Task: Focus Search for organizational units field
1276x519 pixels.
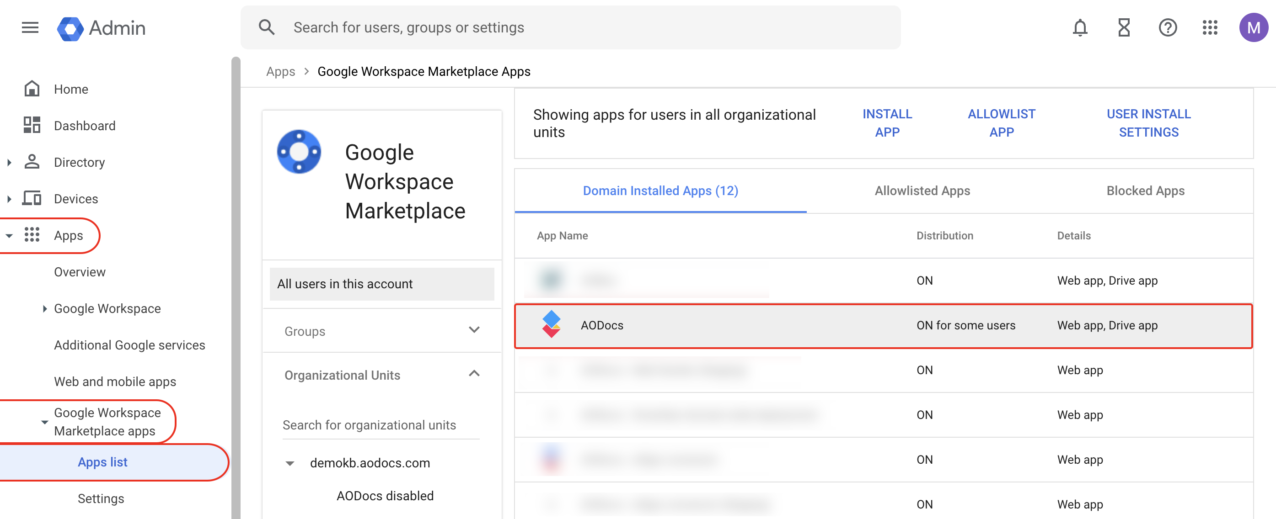Action: [x=381, y=425]
